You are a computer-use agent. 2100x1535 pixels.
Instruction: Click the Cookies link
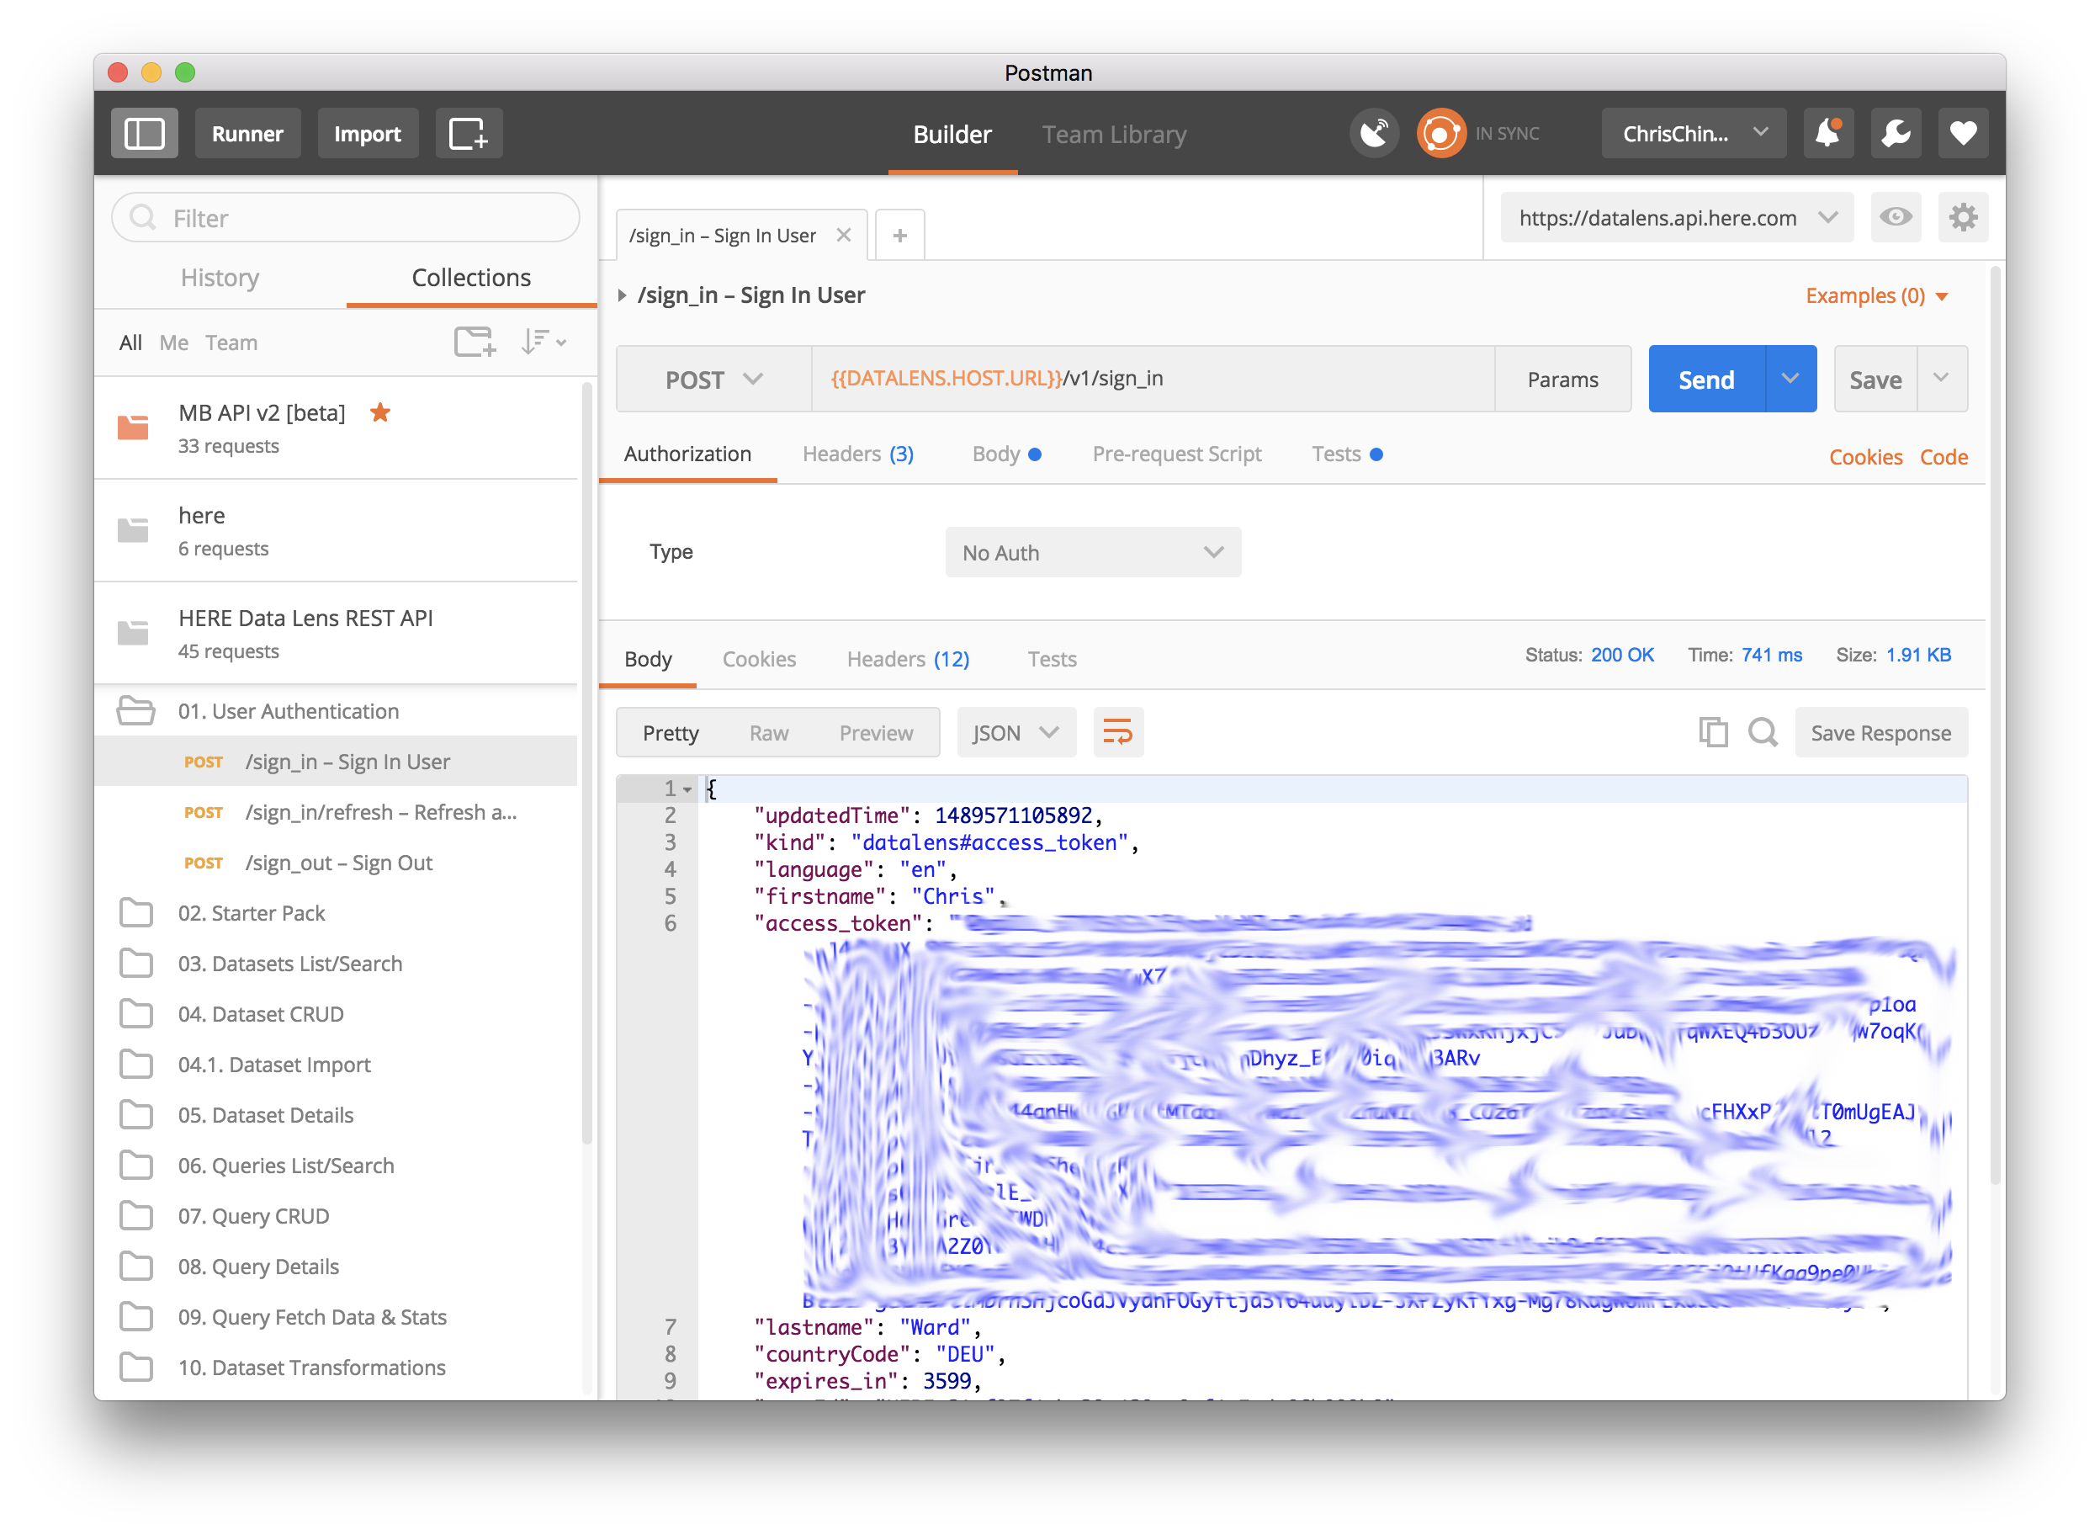click(1864, 457)
